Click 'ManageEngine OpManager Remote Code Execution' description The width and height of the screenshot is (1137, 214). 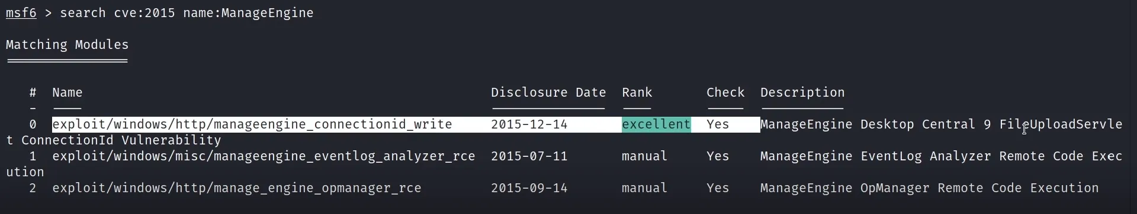point(929,188)
